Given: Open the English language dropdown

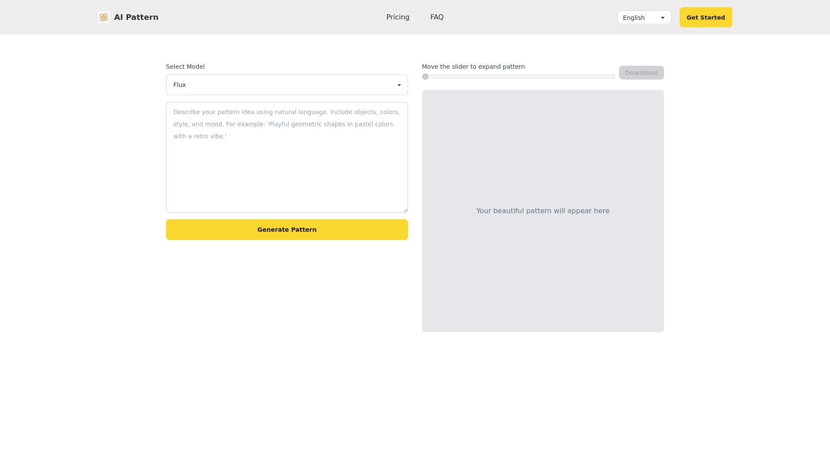Looking at the screenshot, I should (644, 18).
